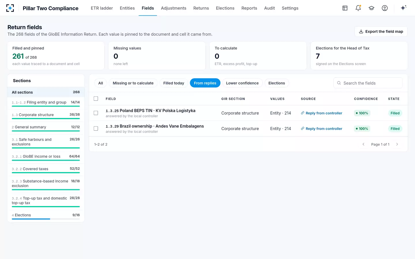
Task: Open the GloBE income or loss section
Action: [x=46, y=157]
